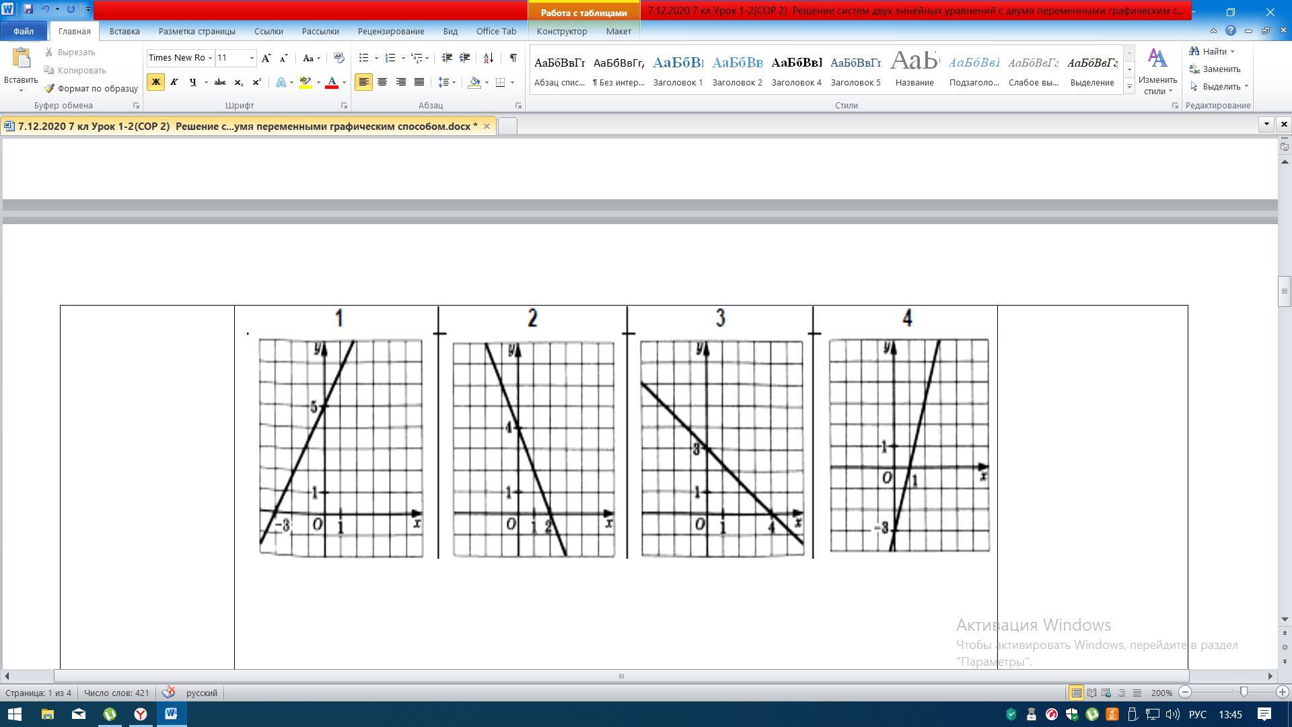This screenshot has height=727, width=1292.
Task: Expand the font size dropdown
Action: (252, 58)
